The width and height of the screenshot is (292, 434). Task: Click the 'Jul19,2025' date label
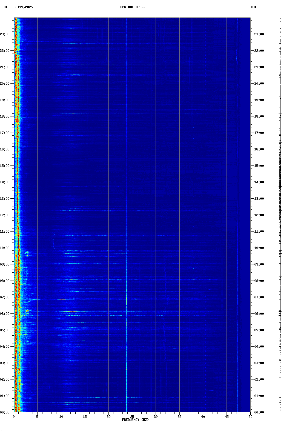pyautogui.click(x=23, y=7)
